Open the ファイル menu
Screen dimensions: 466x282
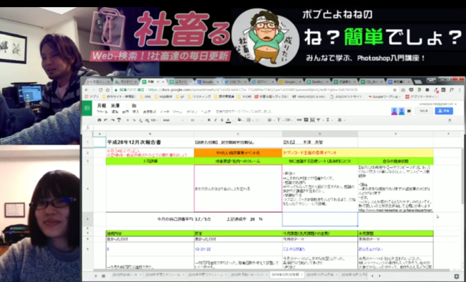(101, 111)
